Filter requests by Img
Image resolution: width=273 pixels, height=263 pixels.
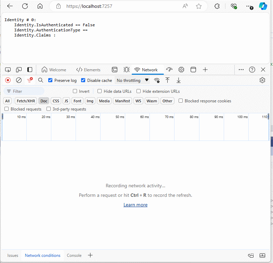click(90, 101)
